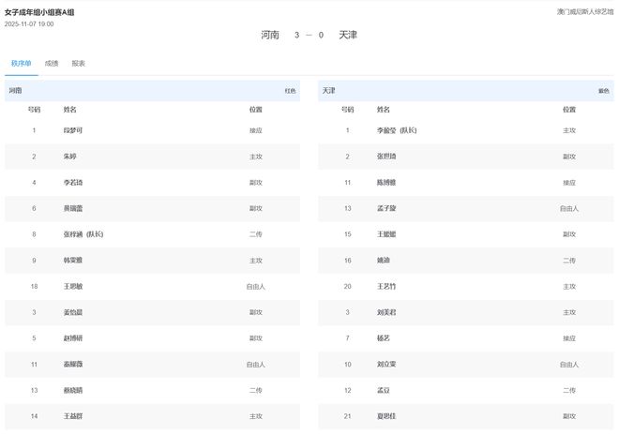Click the 红色 jersey color label for 河南
Viewport: 619px width, 434px height.
[290, 91]
